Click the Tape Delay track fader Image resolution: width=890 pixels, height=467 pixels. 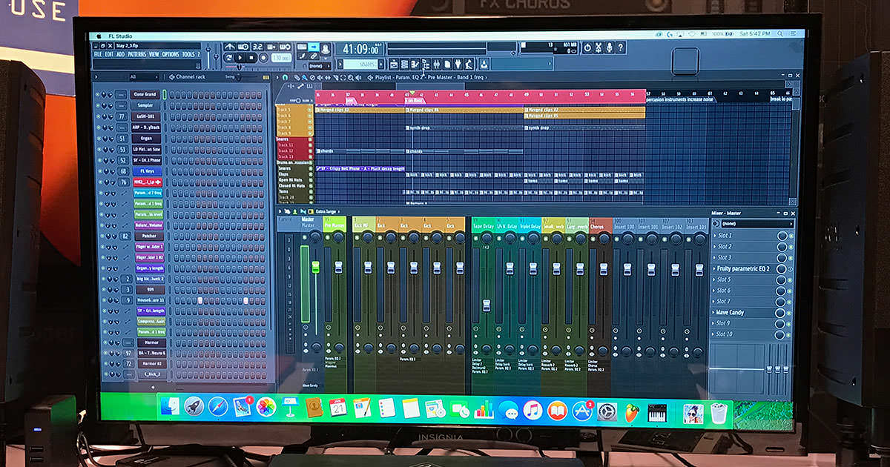(487, 305)
